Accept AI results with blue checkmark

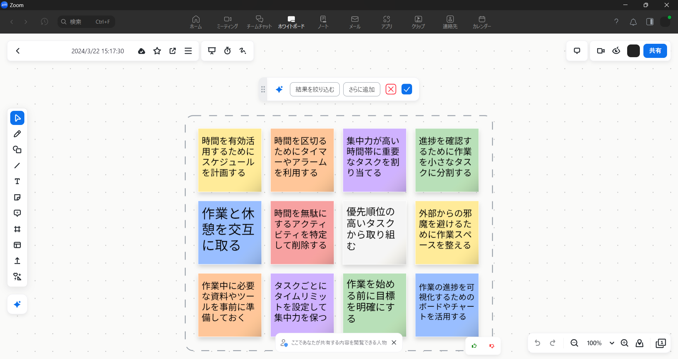[x=407, y=89]
